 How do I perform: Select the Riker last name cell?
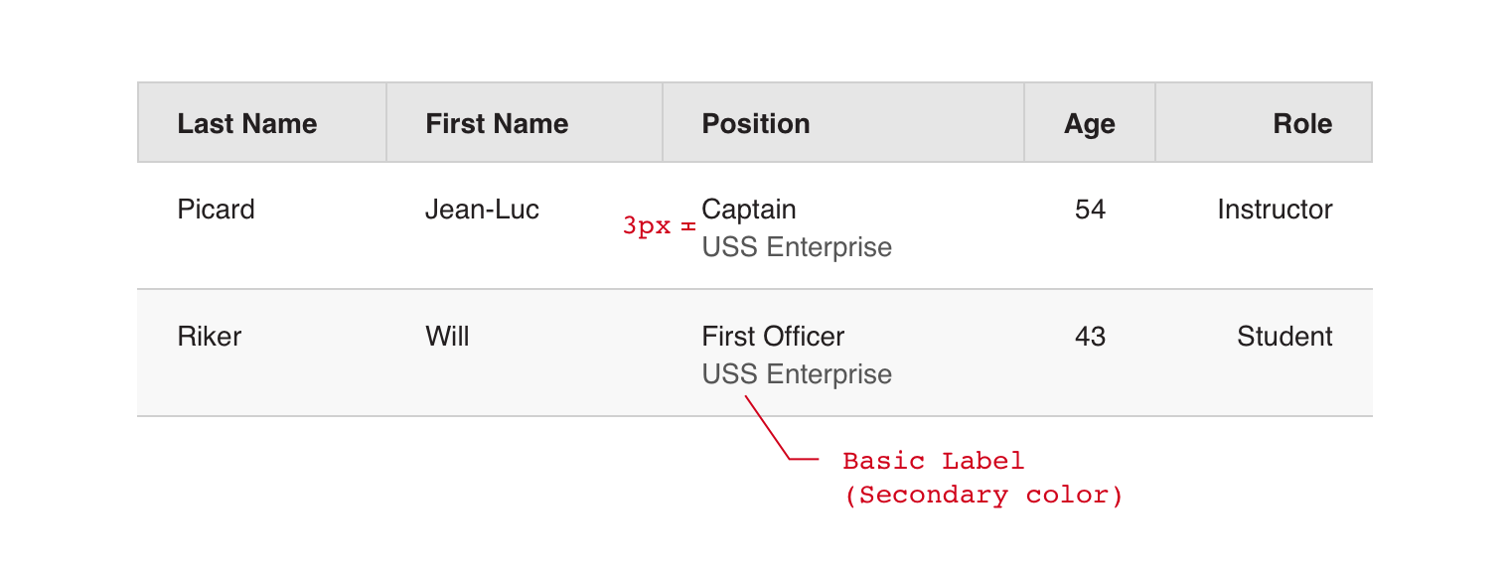(209, 337)
